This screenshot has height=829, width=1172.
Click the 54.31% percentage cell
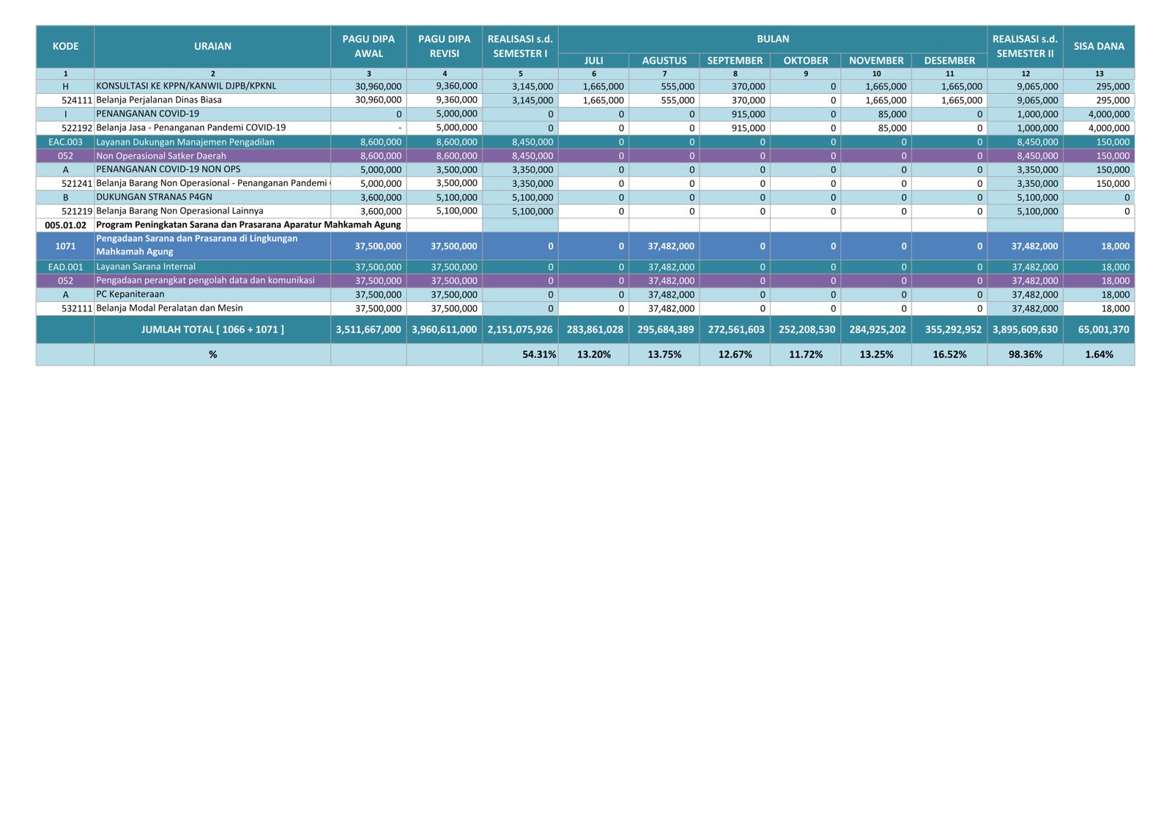click(520, 355)
